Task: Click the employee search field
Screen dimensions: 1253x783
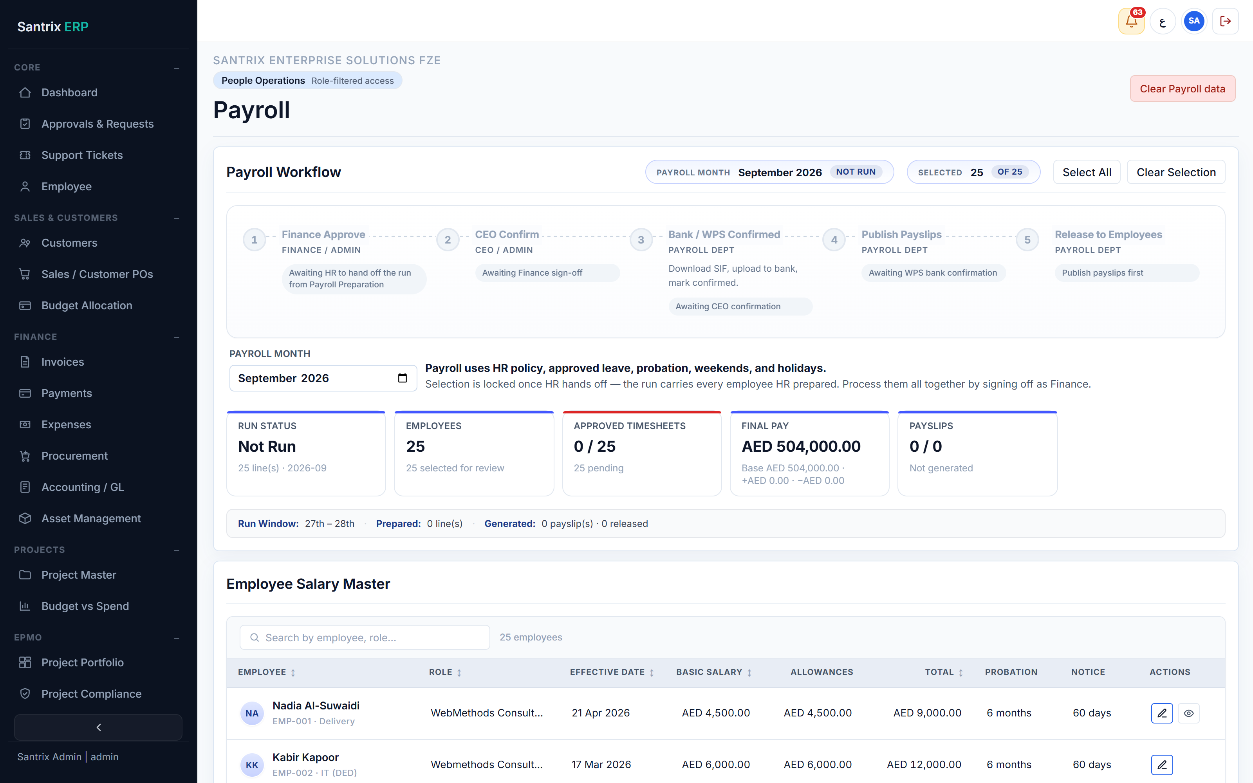Action: (365, 637)
